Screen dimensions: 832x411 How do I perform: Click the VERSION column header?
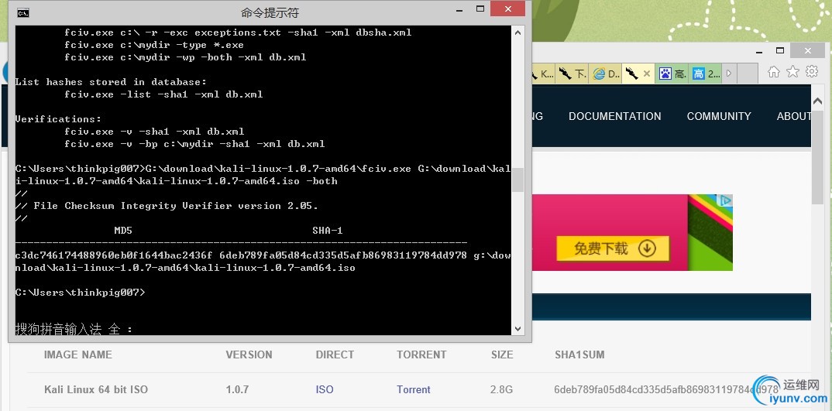tap(249, 354)
